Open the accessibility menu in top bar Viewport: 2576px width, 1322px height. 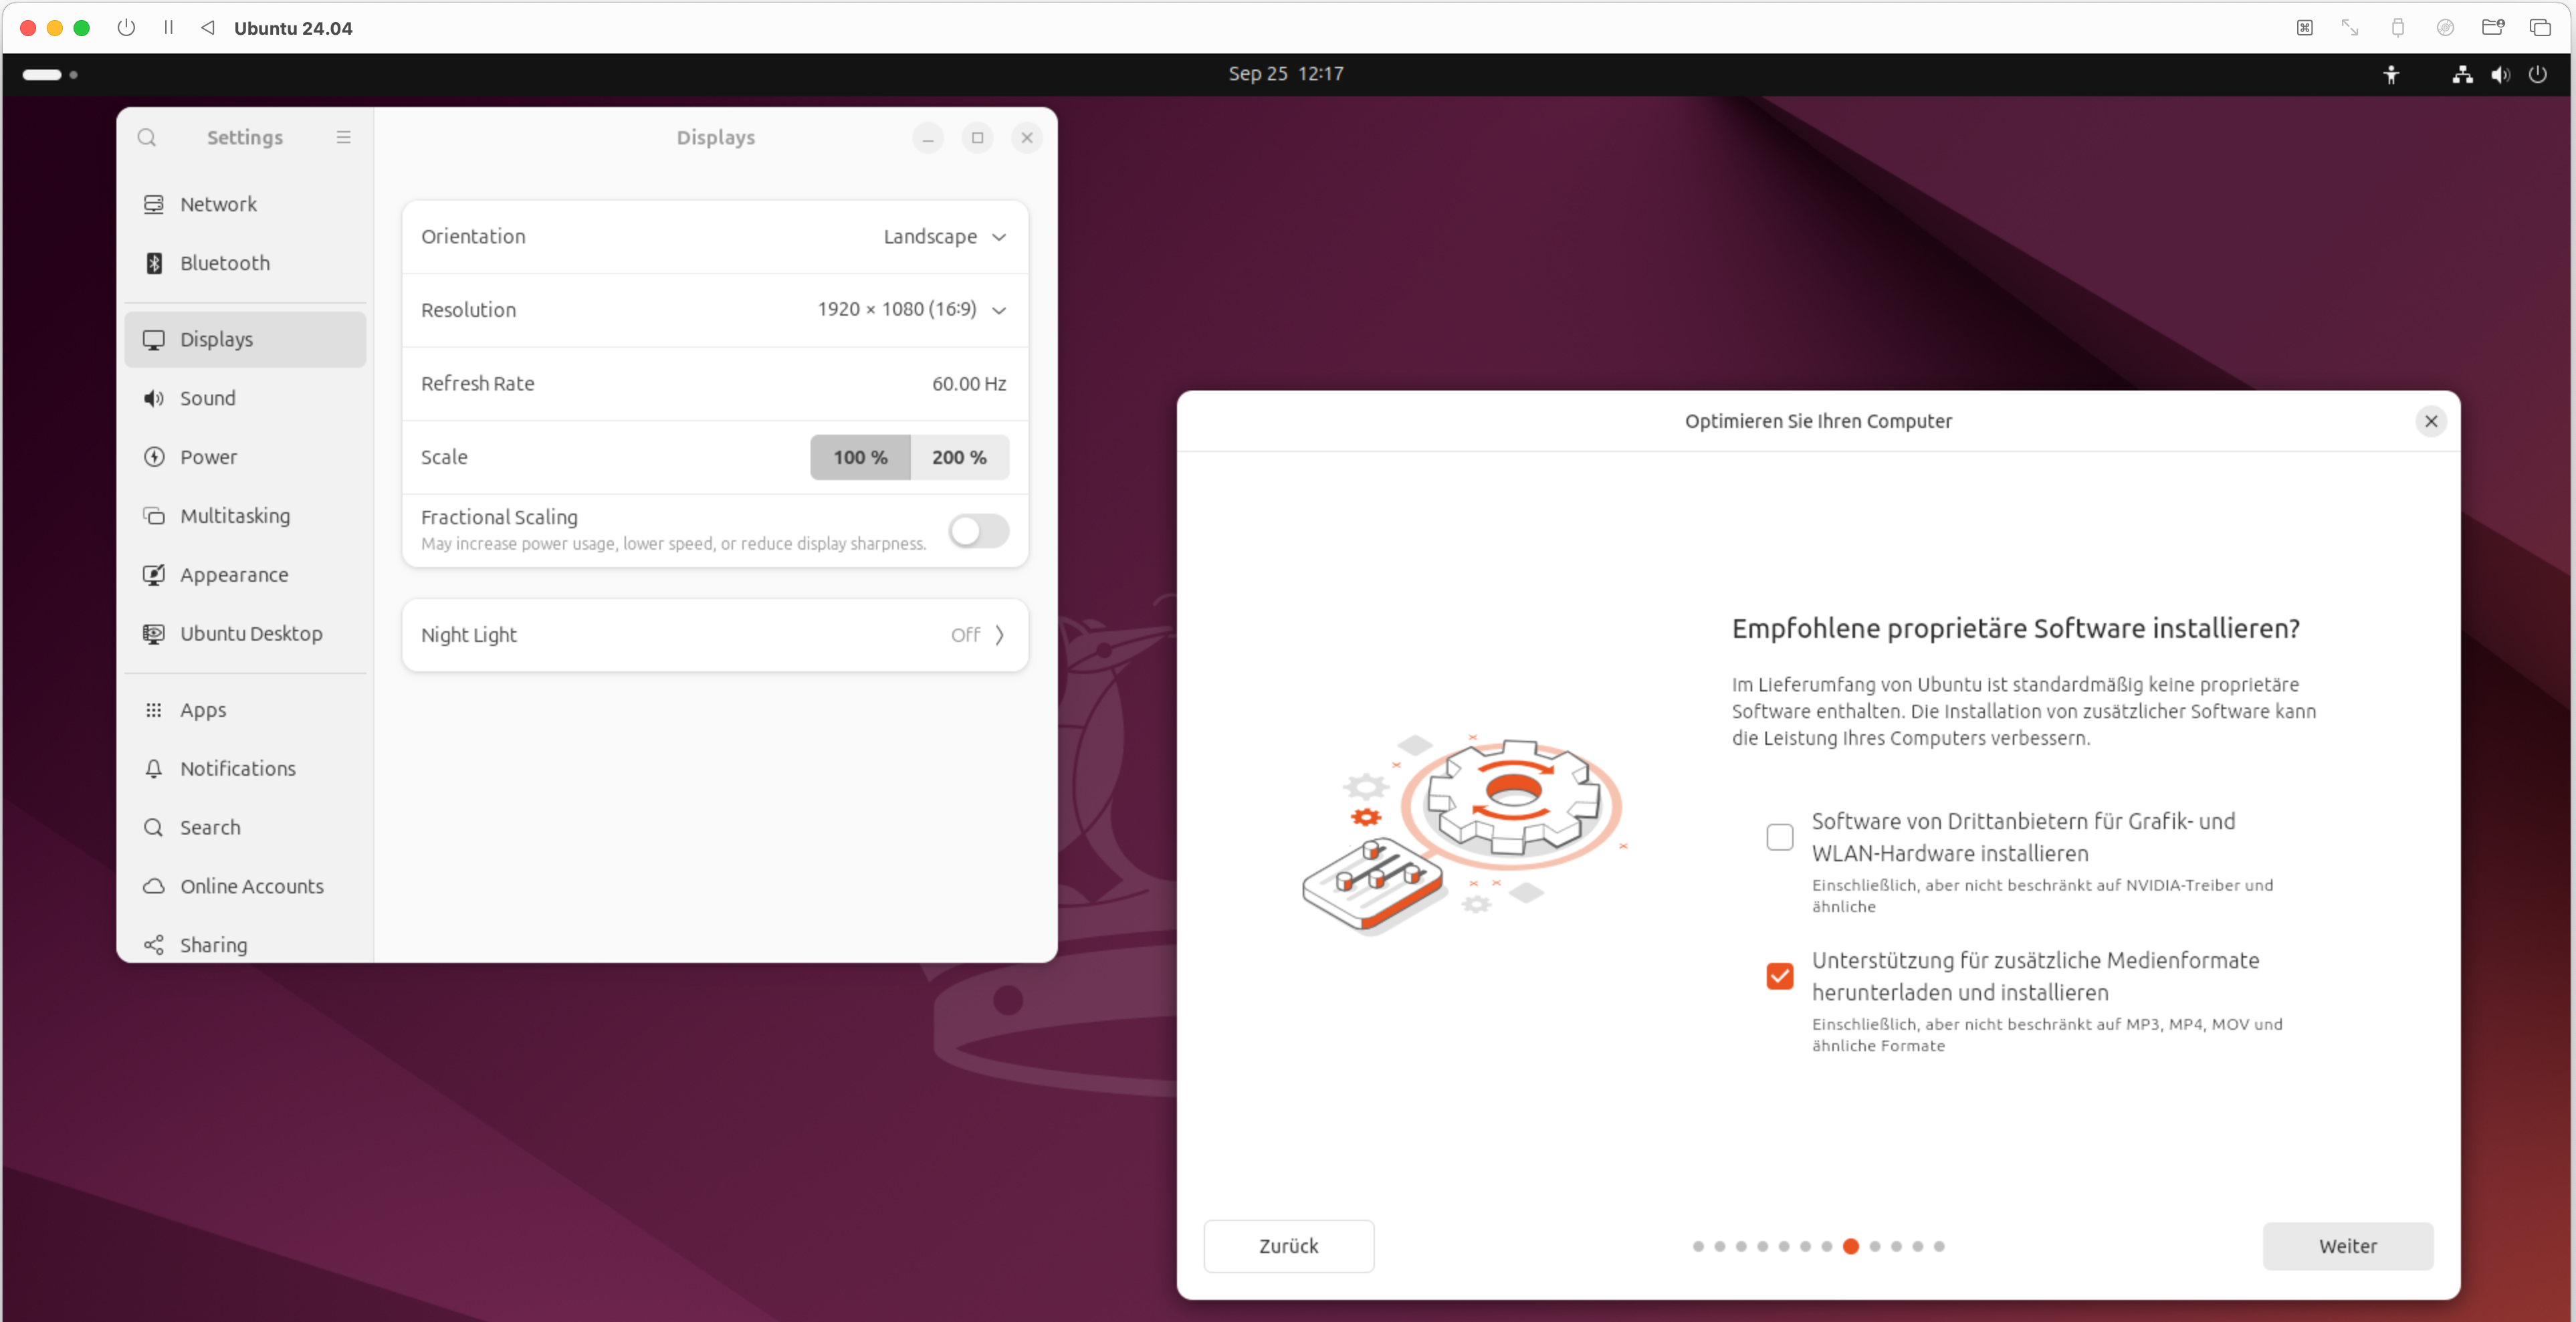coord(2391,74)
